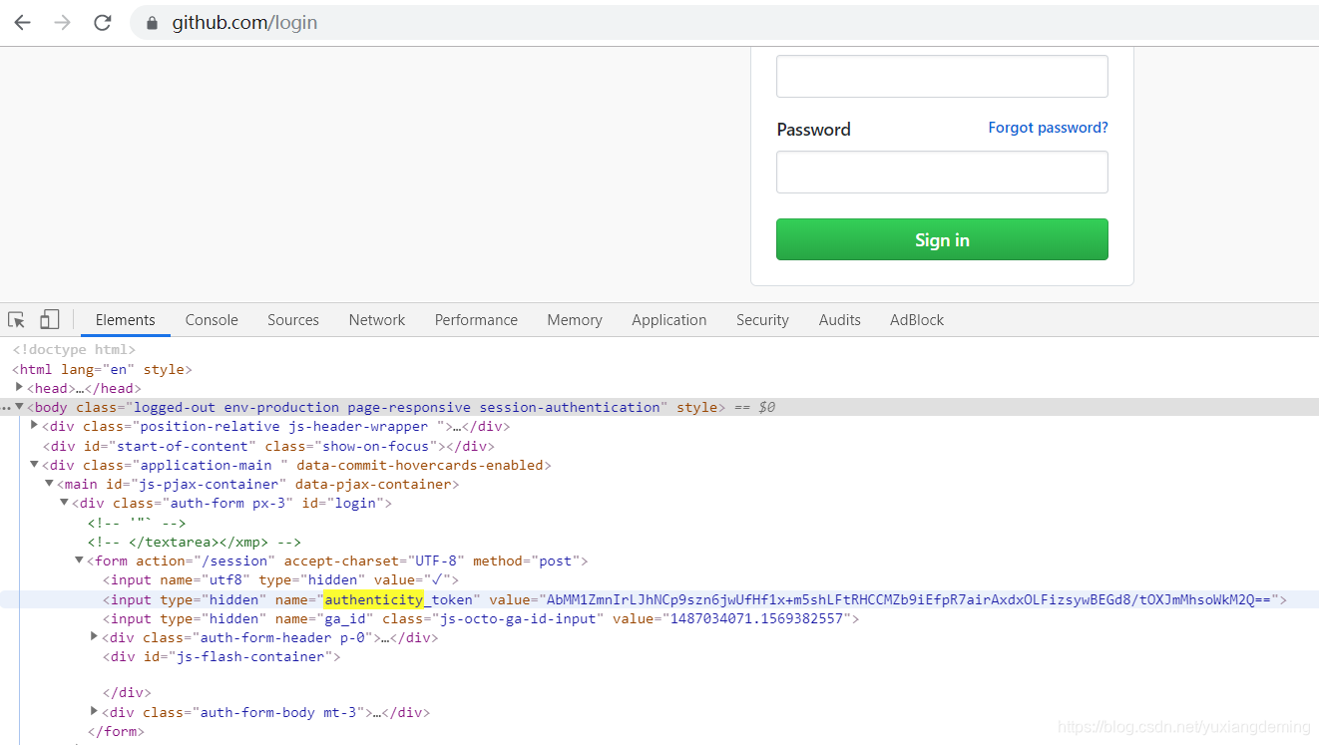Select the js-flash-container div line
The image size is (1319, 745).
221,656
